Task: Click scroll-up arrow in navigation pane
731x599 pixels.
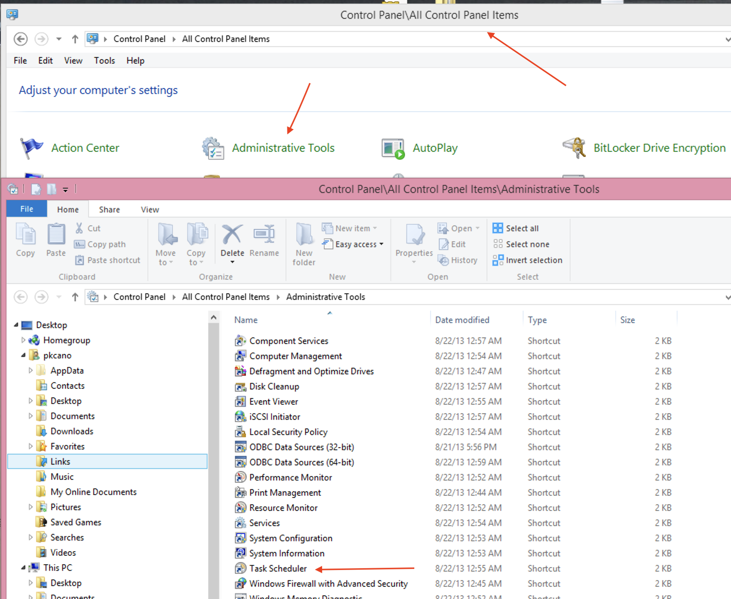Action: (214, 318)
